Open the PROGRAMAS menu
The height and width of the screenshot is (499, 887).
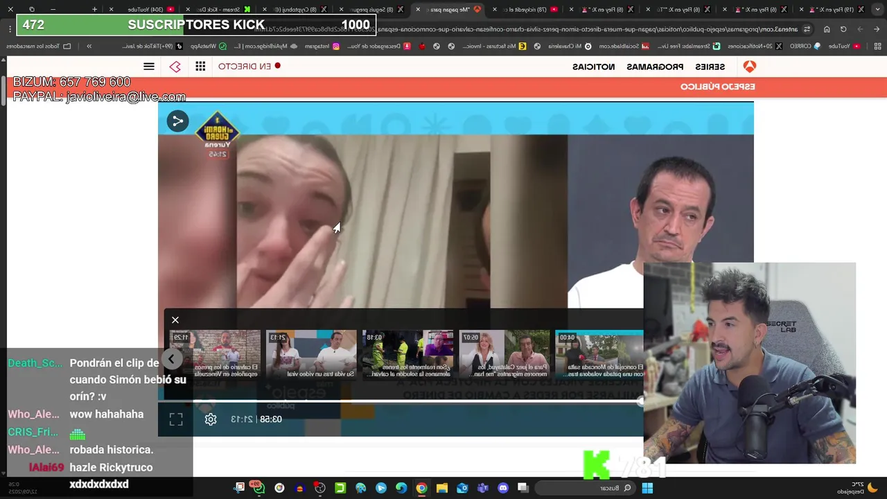pyautogui.click(x=655, y=67)
